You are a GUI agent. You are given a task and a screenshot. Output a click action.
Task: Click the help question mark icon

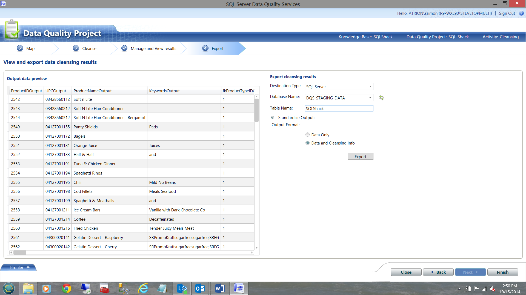[x=521, y=13]
